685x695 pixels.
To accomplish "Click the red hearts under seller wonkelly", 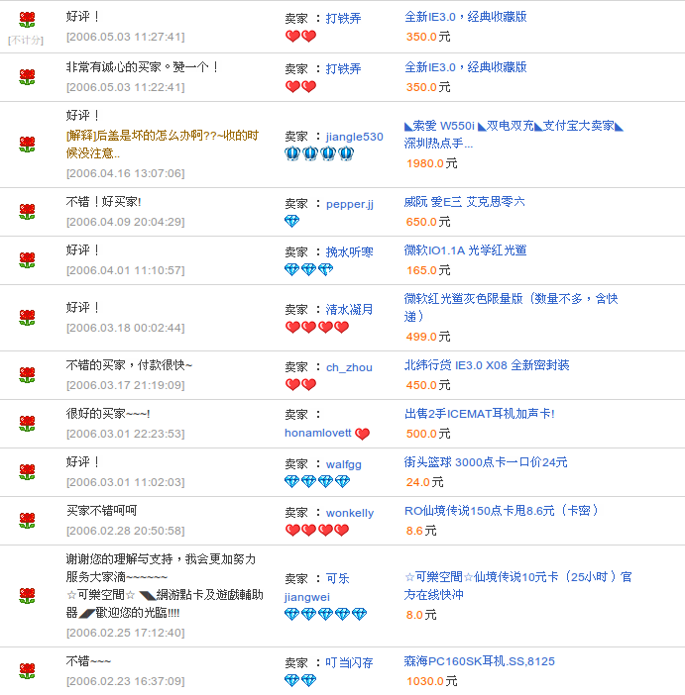I will tap(316, 530).
